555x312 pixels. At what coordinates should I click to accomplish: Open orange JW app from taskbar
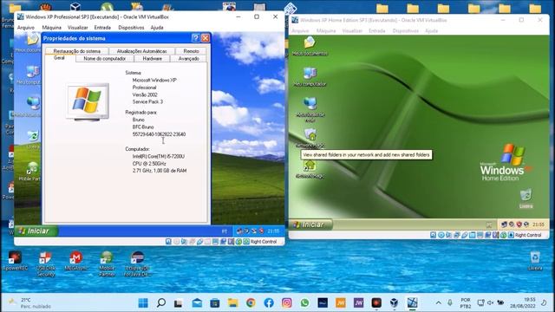[x=341, y=302]
